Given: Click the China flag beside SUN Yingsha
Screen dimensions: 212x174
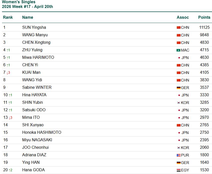Looking at the screenshot, I should coord(178,27).
